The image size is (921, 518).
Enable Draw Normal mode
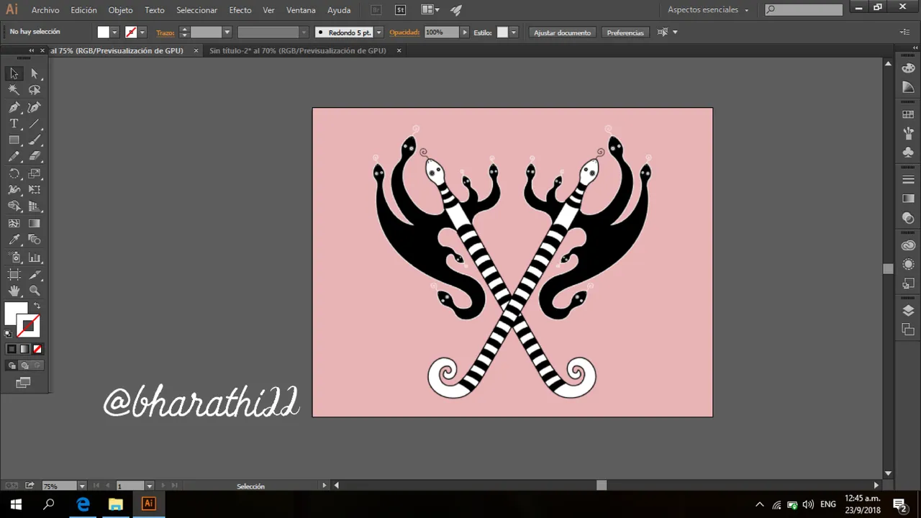(x=12, y=365)
